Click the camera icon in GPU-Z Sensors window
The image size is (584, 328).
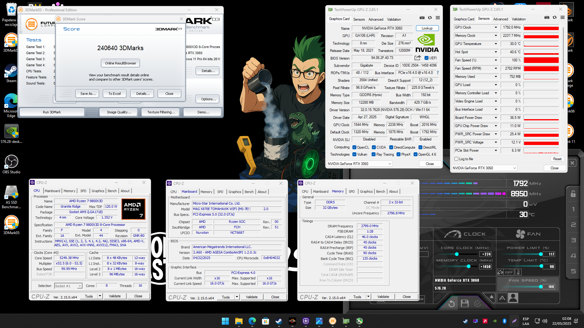tap(547, 18)
